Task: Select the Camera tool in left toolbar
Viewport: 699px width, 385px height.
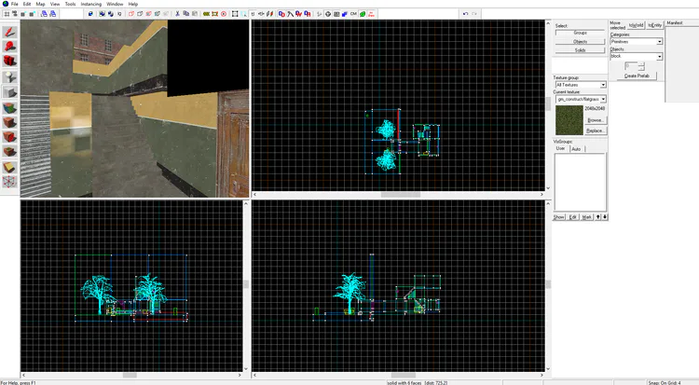Action: [x=10, y=61]
